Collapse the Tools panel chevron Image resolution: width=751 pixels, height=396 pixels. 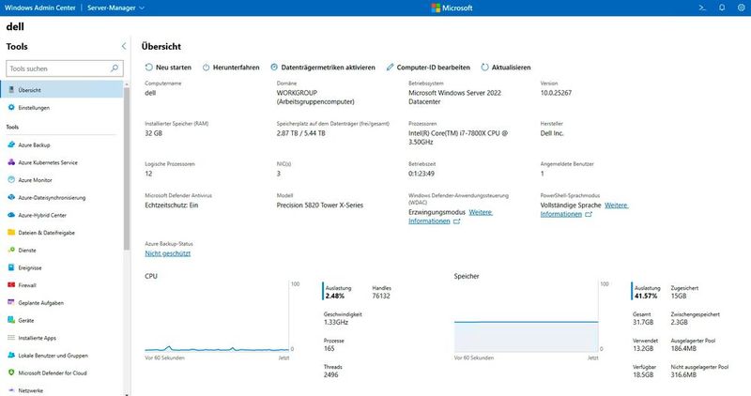tap(124, 46)
